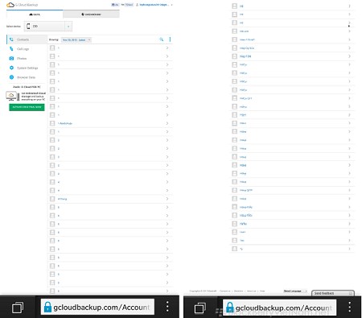Open the user account menu at top right
Screen dimensions: 362x318
point(154,5)
